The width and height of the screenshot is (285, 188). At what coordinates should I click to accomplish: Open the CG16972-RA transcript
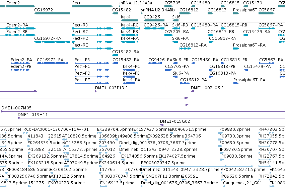coord(52,42)
